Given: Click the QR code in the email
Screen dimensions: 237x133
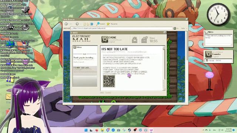Looking at the screenshot, I should (109, 81).
